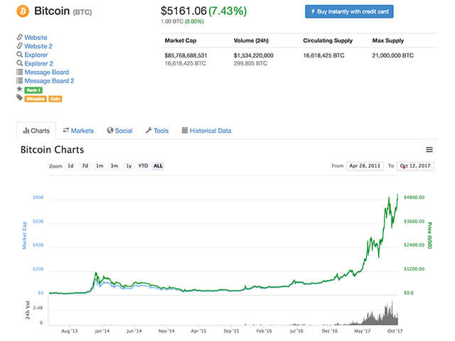This screenshot has width=455, height=341.
Task: Click the $5161.06 price value
Action: (183, 11)
